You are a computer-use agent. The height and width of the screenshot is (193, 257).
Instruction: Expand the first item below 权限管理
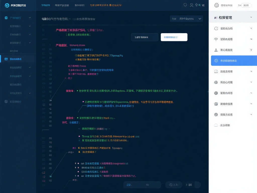tap(251, 28)
